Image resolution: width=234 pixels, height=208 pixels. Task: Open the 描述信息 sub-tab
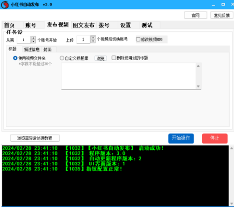point(32,49)
